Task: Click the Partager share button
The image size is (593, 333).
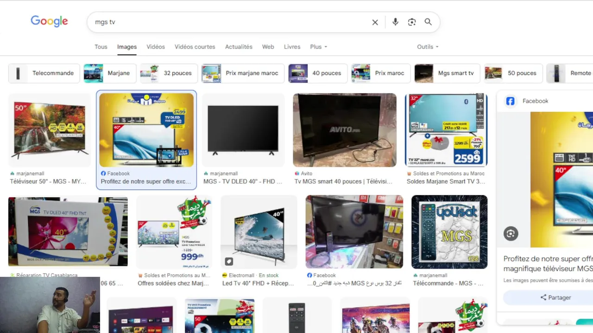Action: [x=555, y=297]
